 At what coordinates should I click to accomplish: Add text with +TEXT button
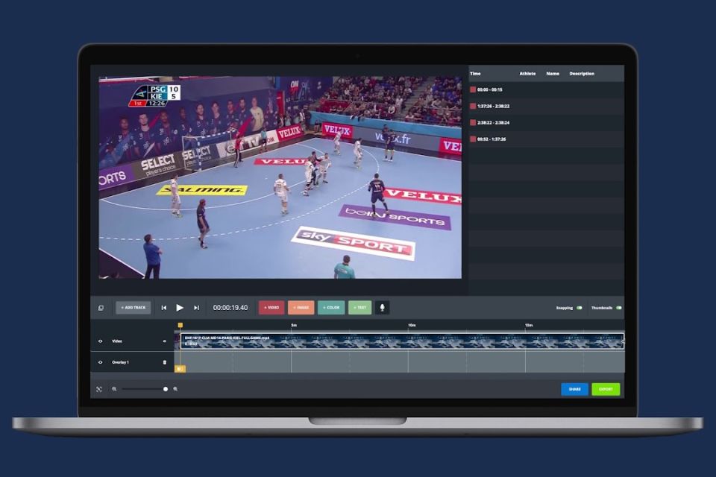click(x=359, y=308)
